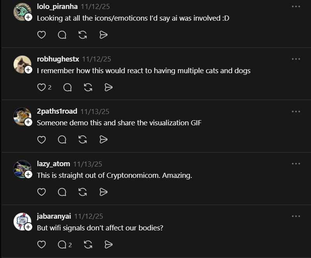Reply to lolo_piranha's comment

pos(62,35)
